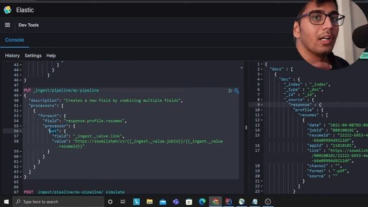Image resolution: width=368 pixels, height=207 pixels.
Task: Click the "jobId" key in the output
Action: (x=315, y=131)
